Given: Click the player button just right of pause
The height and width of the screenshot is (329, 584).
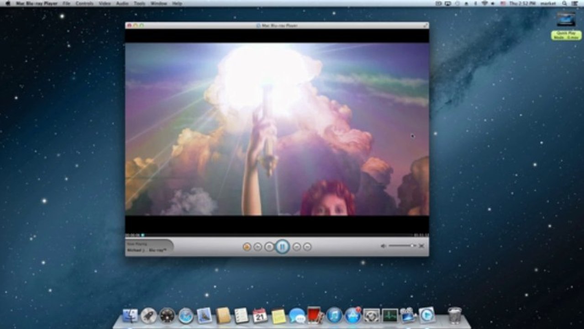Looking at the screenshot, I should click(296, 247).
